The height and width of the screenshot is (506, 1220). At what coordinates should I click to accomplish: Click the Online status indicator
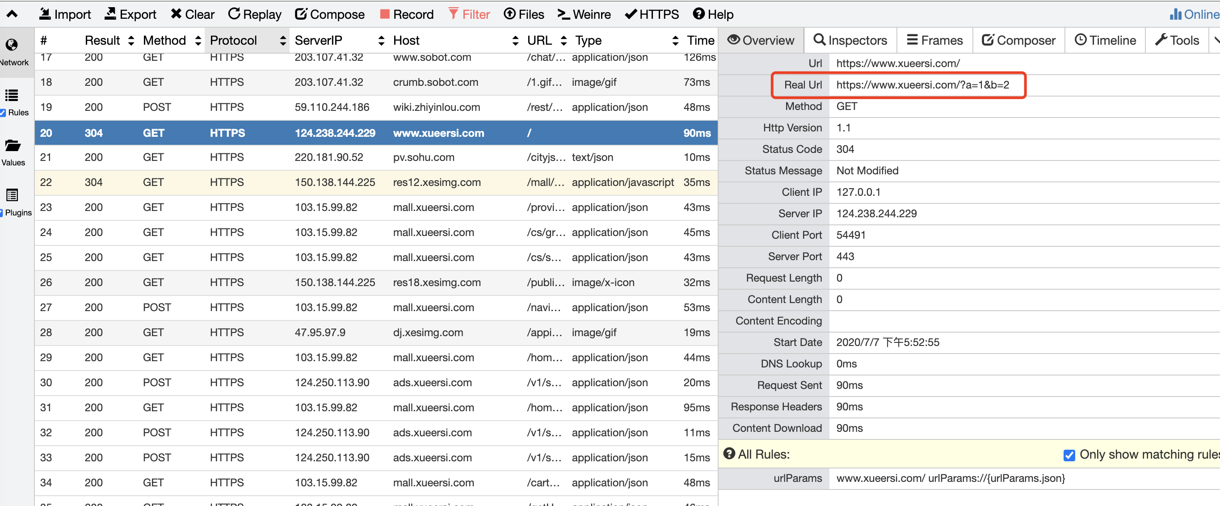click(x=1195, y=14)
